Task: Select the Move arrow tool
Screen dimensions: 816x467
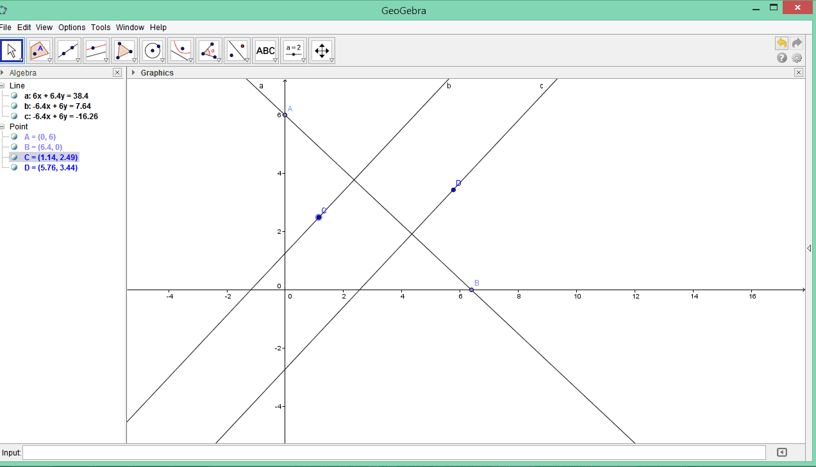Action: pyautogui.click(x=12, y=51)
